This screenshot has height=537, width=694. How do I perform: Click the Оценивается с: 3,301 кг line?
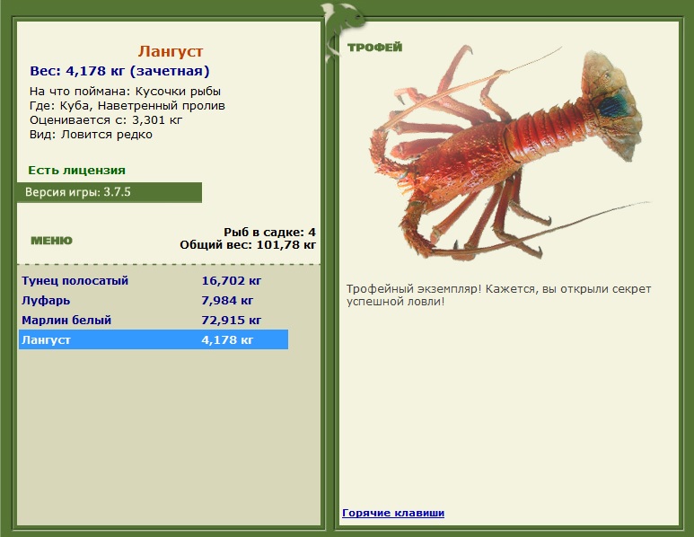106,120
